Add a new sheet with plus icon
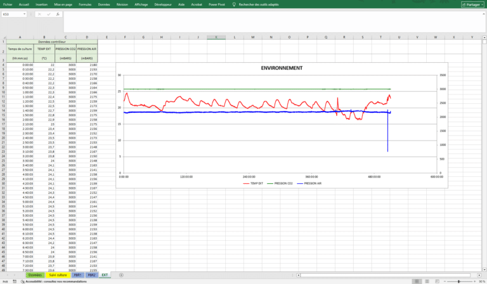Image resolution: width=487 pixels, height=284 pixels. [x=121, y=275]
